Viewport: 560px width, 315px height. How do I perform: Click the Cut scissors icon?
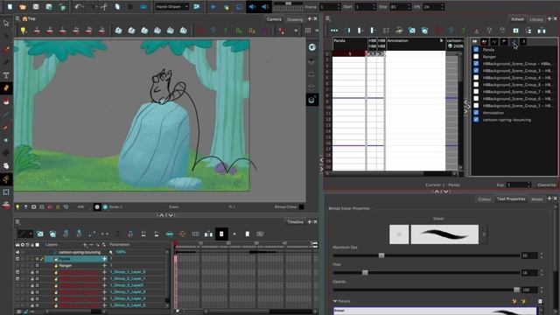[104, 6]
